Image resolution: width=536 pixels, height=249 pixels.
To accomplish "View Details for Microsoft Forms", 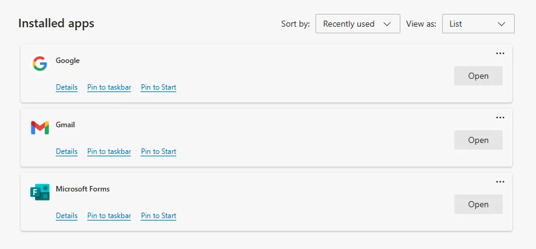I will click(67, 216).
